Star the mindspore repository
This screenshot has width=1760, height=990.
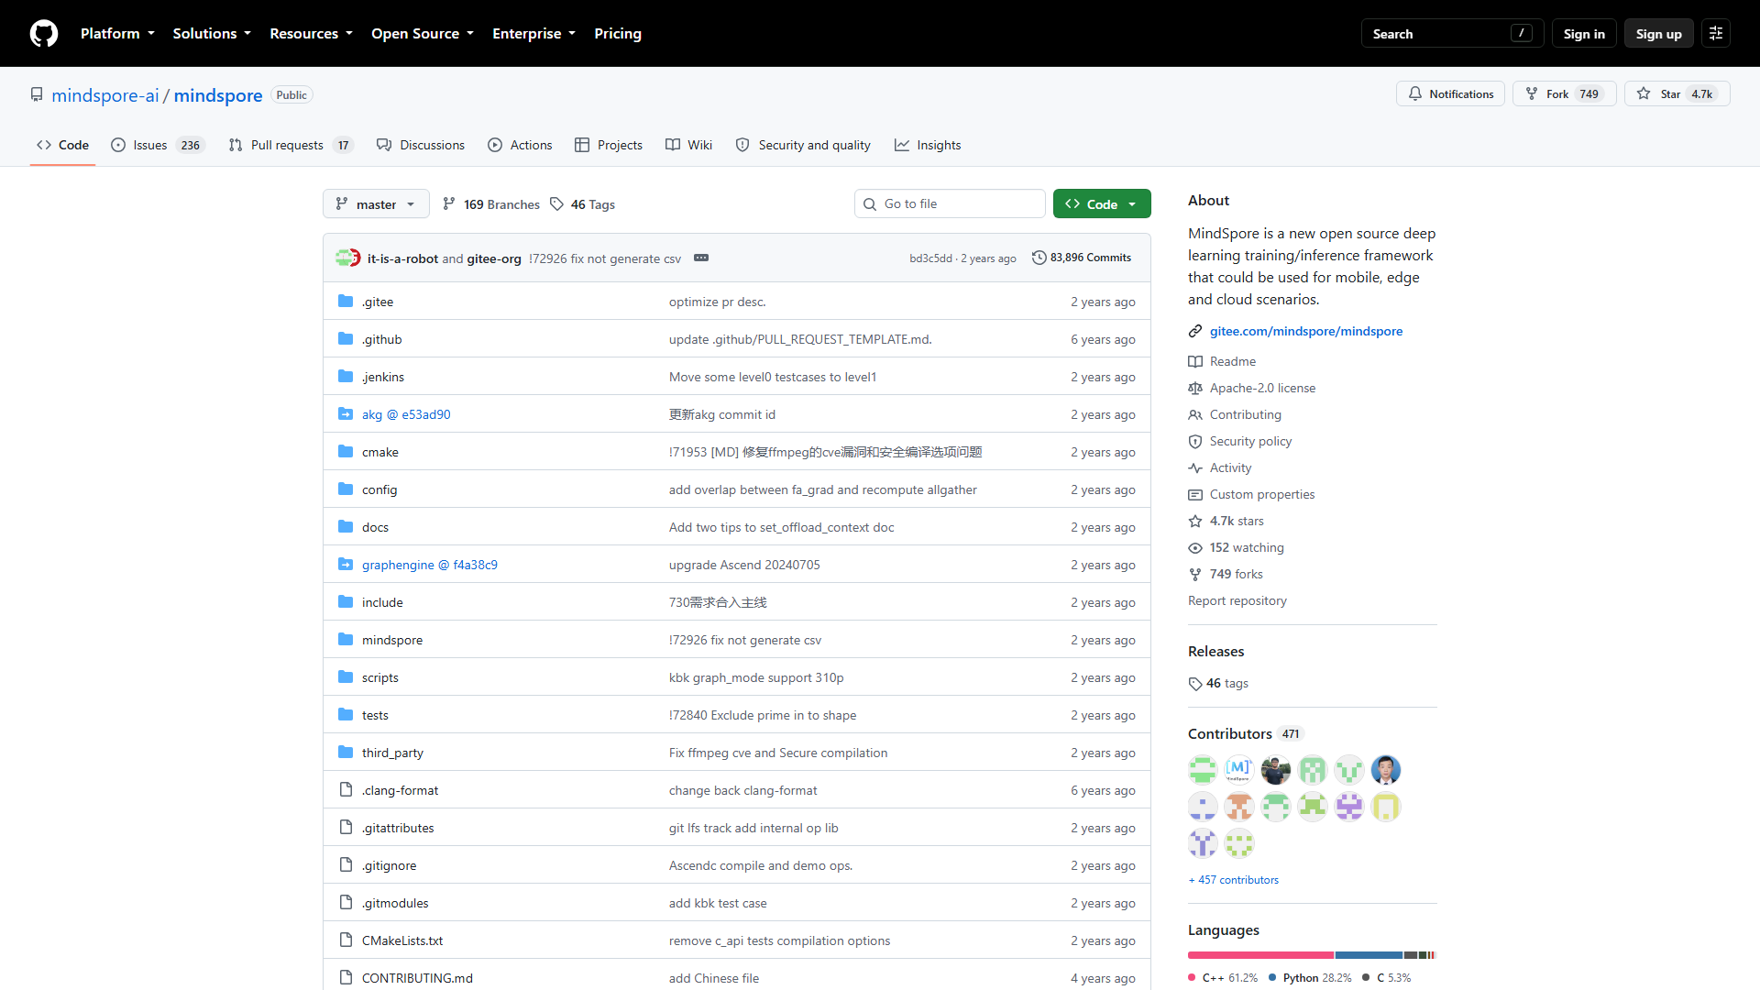tap(1677, 93)
